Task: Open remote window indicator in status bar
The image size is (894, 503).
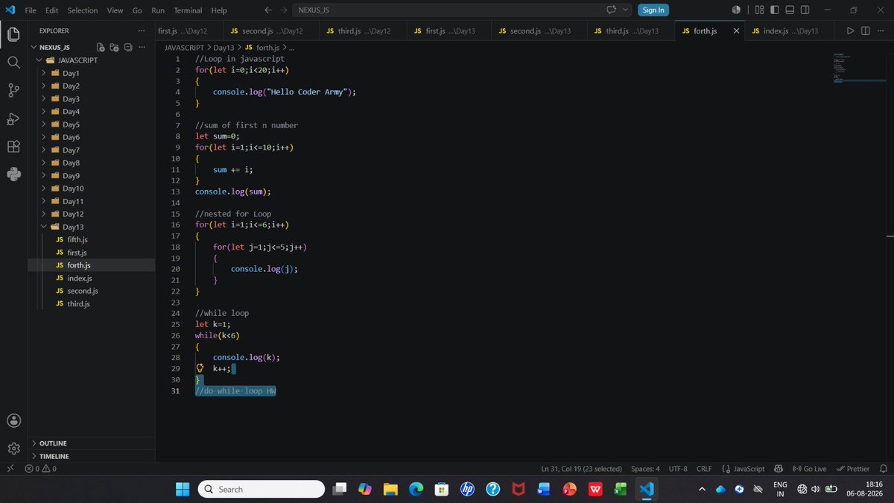Action: tap(9, 469)
